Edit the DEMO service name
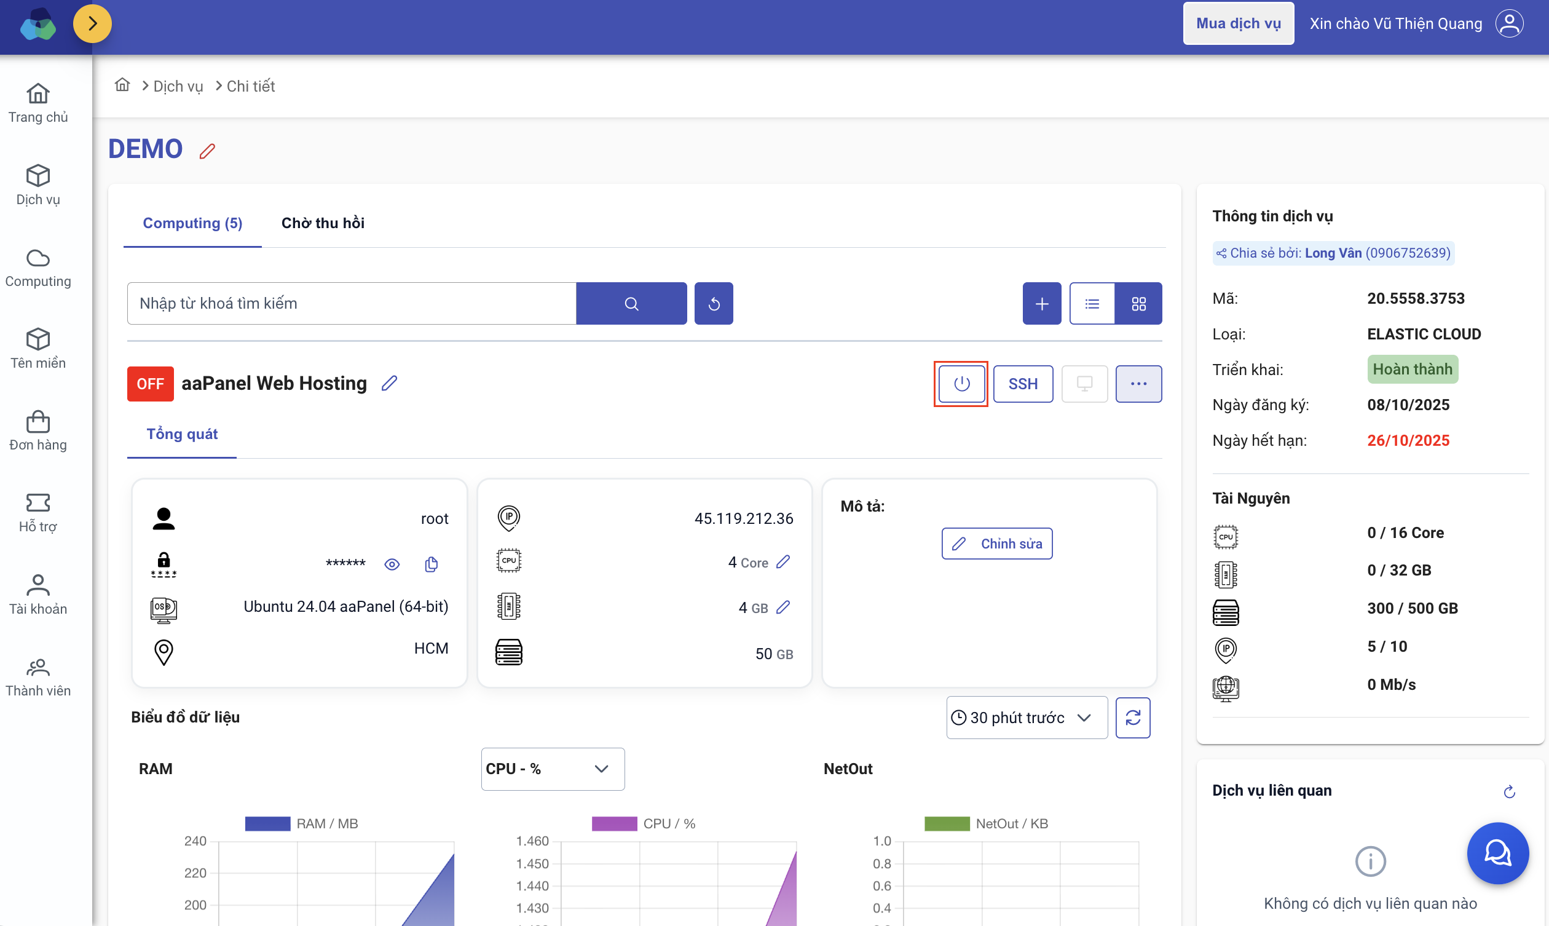The image size is (1549, 926). tap(207, 151)
